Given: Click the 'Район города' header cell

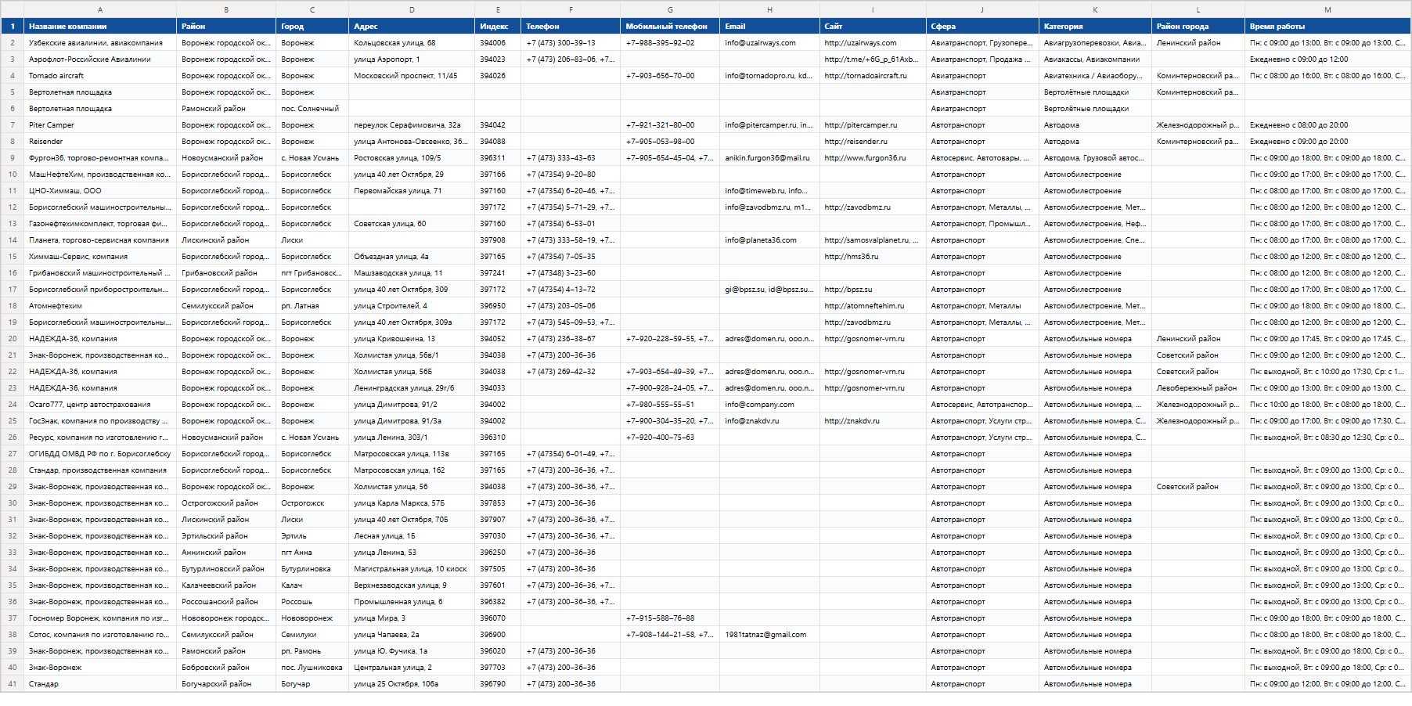Looking at the screenshot, I should coord(1198,26).
